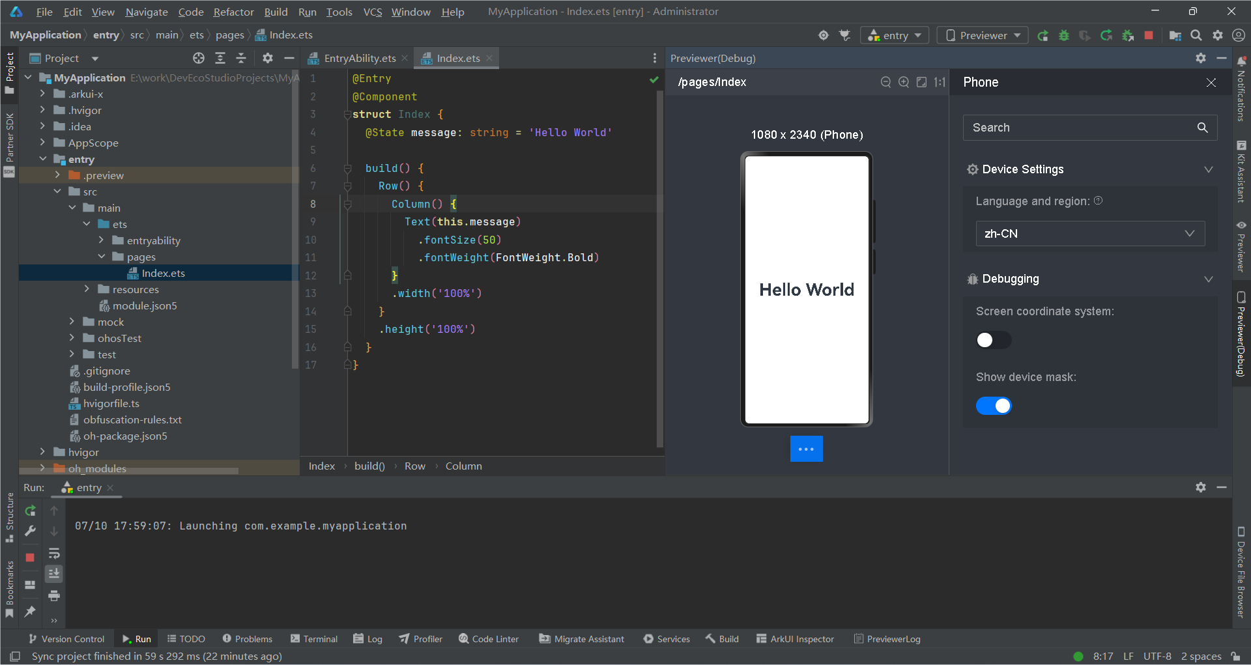
Task: Open the zh-CN language dropdown
Action: pyautogui.click(x=1089, y=234)
